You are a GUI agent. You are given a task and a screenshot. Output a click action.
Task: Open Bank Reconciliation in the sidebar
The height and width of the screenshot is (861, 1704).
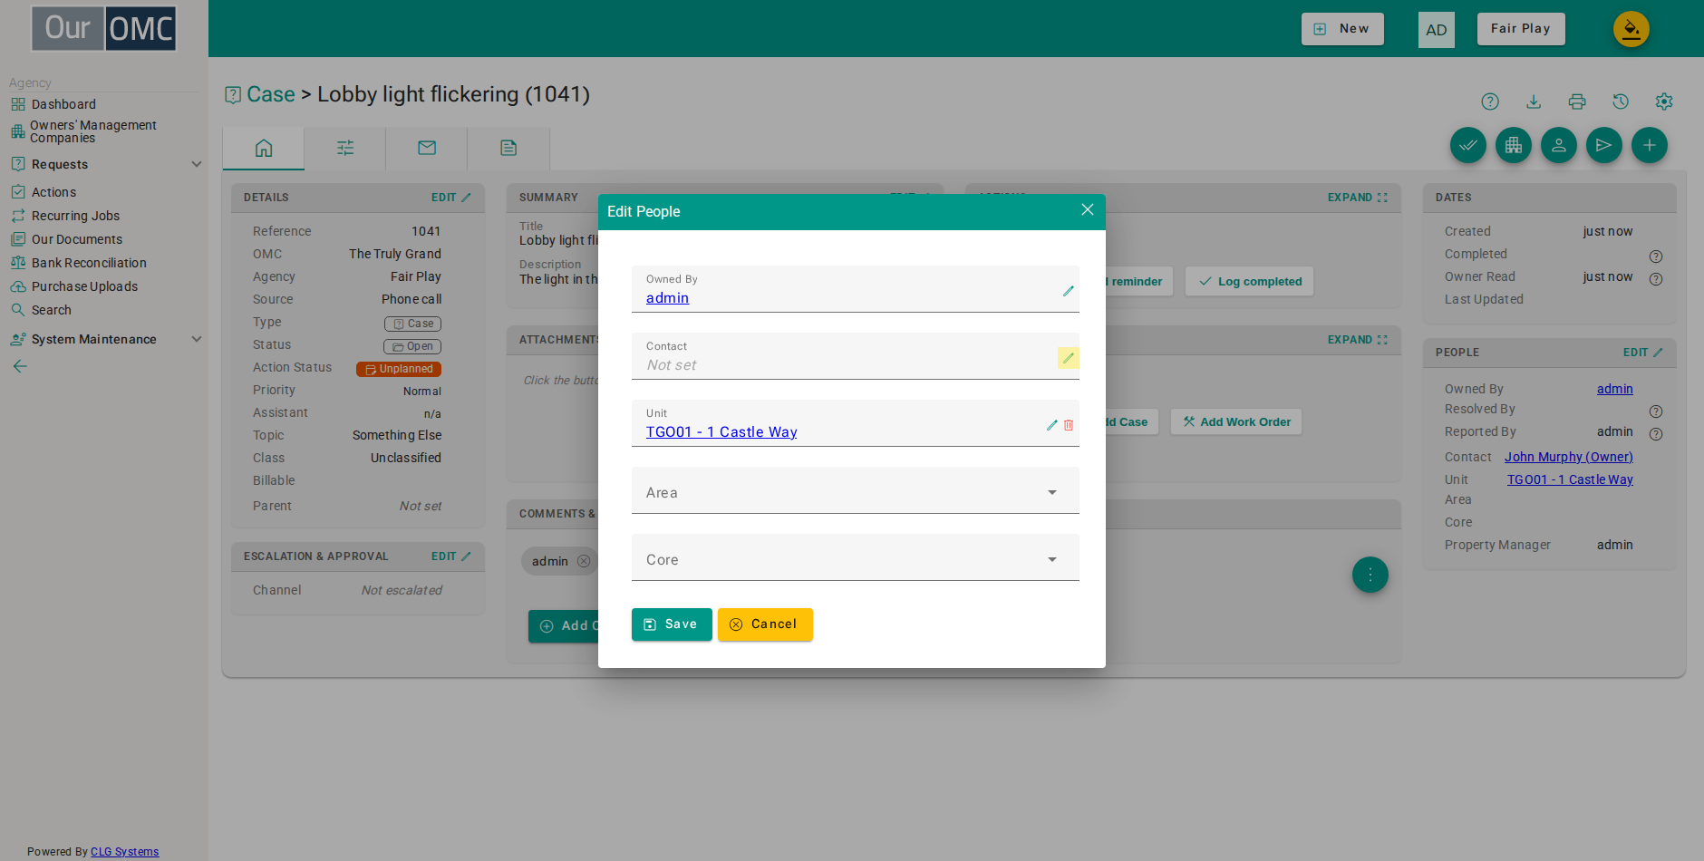tap(89, 263)
